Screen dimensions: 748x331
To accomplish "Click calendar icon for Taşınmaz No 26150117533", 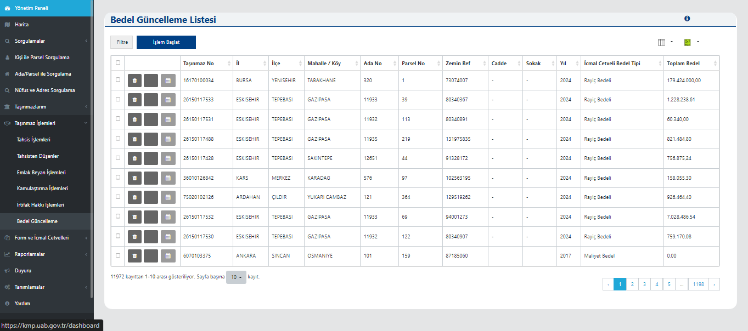I will [168, 100].
